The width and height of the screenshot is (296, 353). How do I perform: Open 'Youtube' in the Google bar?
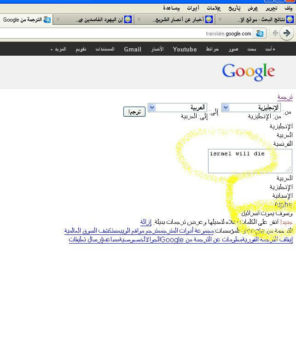tap(185, 49)
